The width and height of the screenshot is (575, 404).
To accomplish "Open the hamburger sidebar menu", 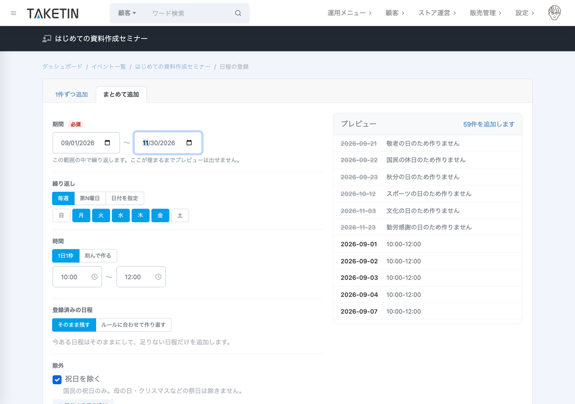I will (14, 13).
